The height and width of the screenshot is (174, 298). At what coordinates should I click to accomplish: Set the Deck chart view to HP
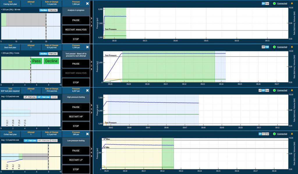(263, 47)
